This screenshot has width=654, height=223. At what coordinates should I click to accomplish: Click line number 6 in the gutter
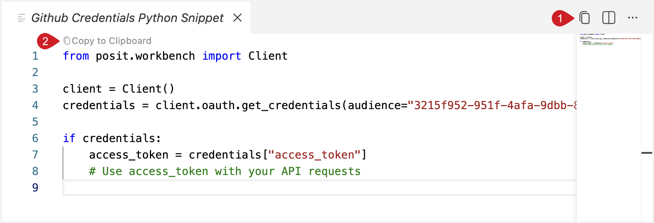[x=35, y=138]
